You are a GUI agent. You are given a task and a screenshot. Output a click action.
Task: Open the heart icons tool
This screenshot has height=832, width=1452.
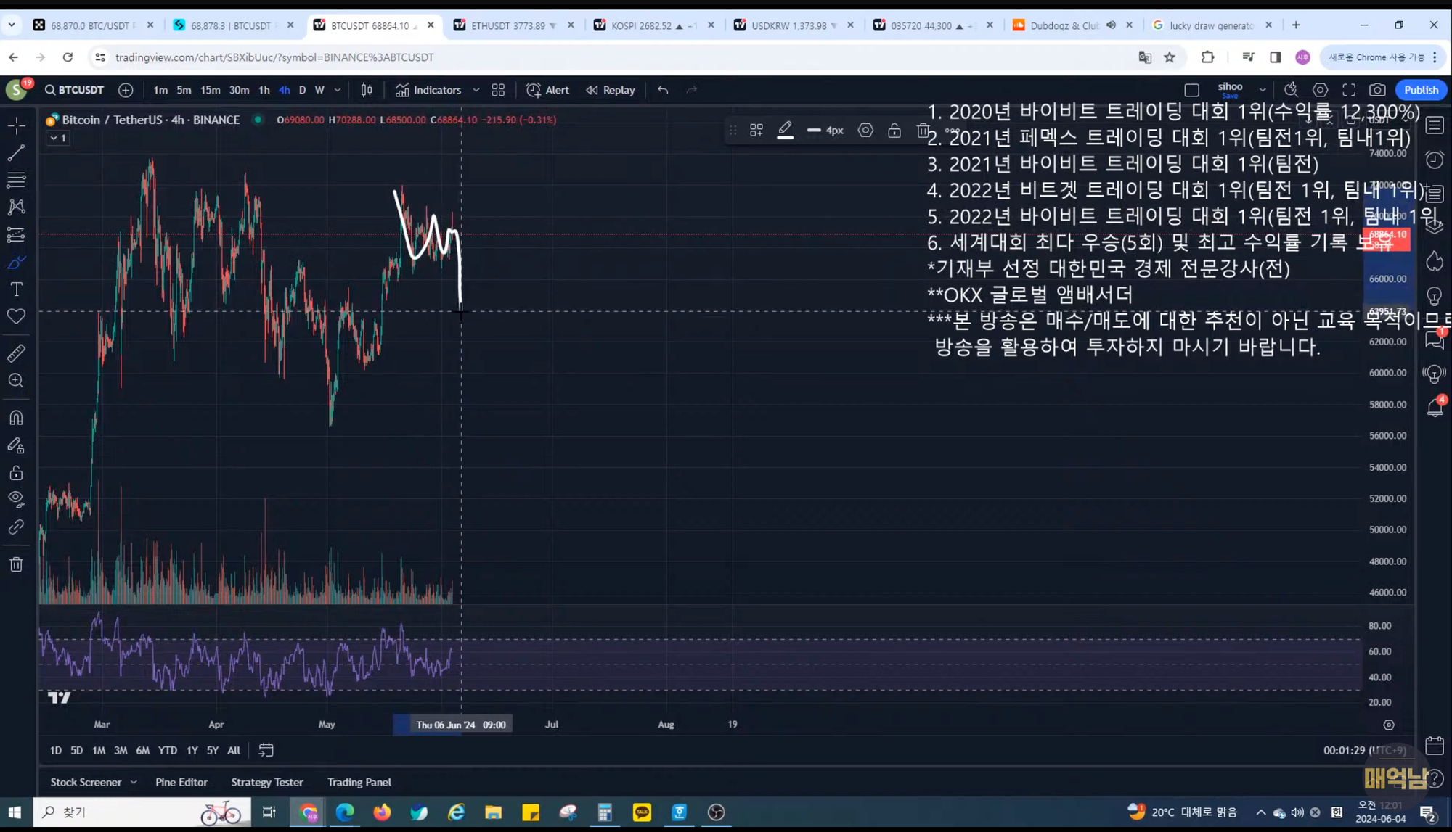click(16, 316)
